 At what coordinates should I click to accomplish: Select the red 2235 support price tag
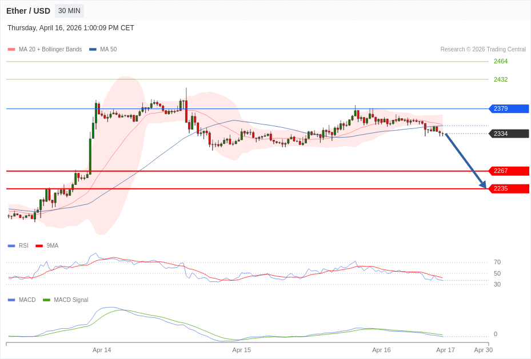509,188
